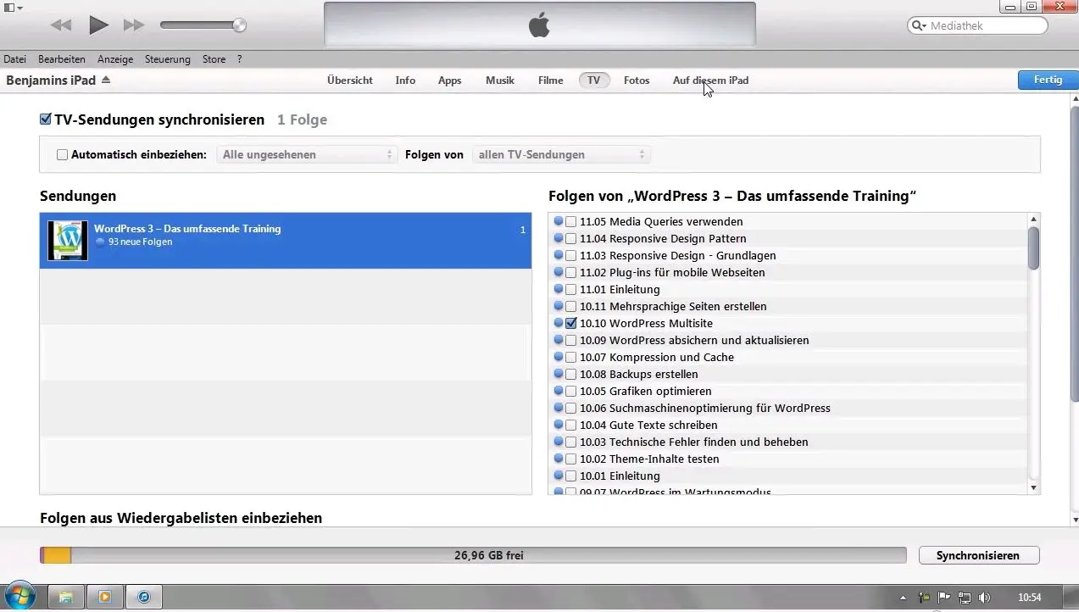The width and height of the screenshot is (1079, 612).
Task: Click the iPad capacity storage bar
Action: [x=473, y=555]
